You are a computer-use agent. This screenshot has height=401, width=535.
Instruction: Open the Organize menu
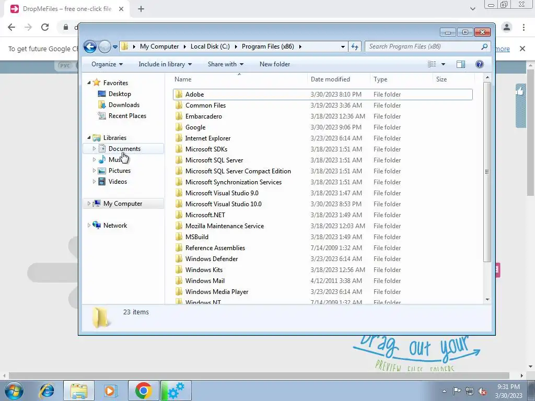[107, 64]
